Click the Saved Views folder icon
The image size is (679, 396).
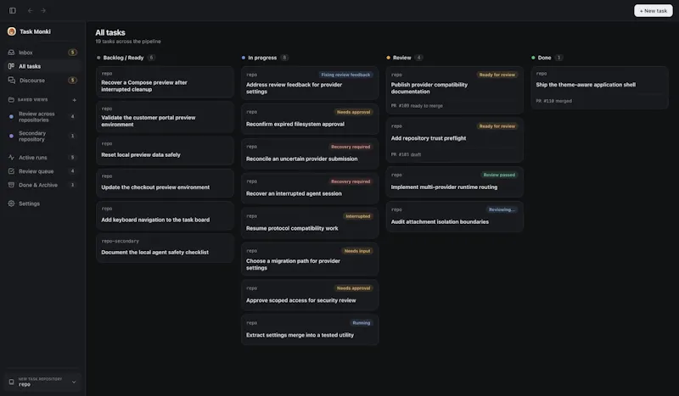click(x=11, y=99)
